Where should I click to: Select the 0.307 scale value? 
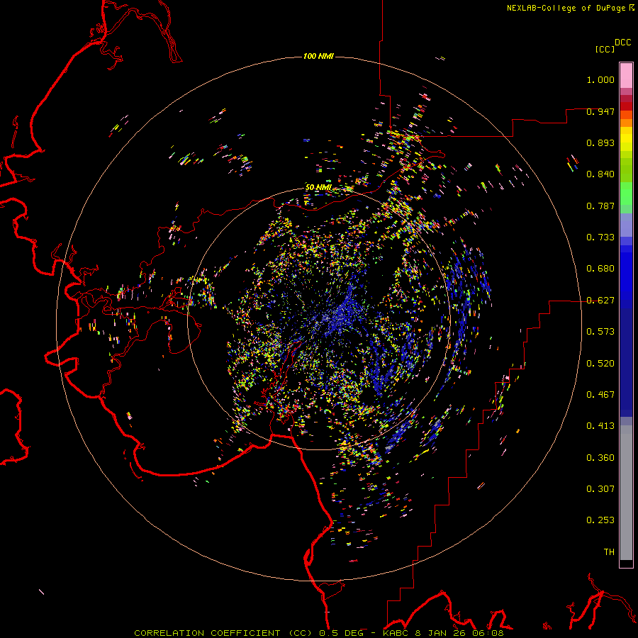[x=600, y=489]
